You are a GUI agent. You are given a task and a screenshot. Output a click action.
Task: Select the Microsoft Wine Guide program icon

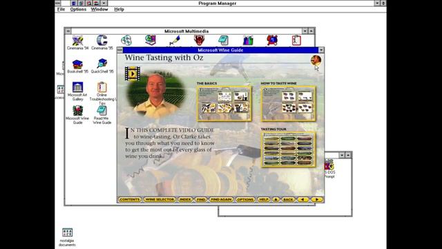click(77, 111)
